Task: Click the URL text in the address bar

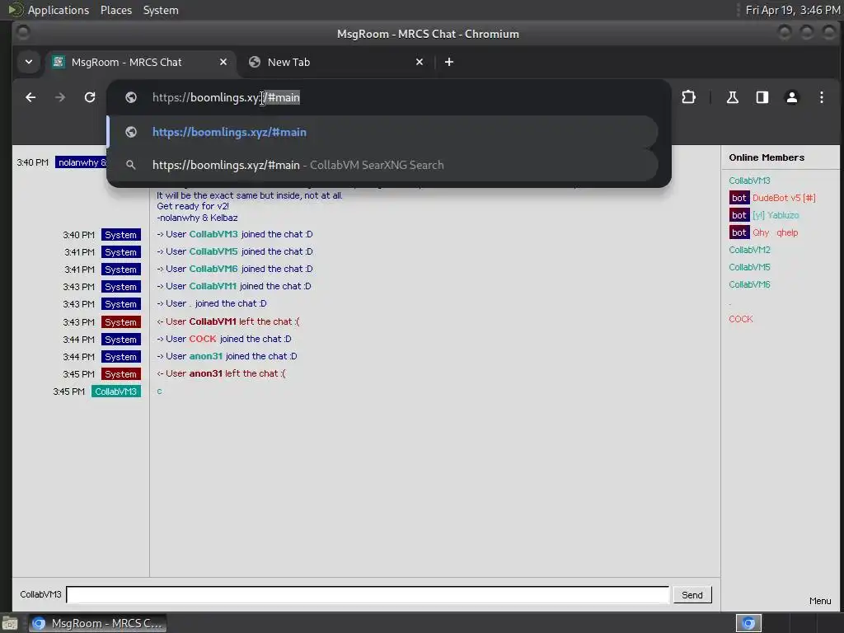Action: coord(226,97)
